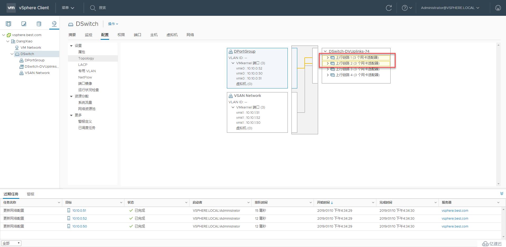This screenshot has width=506, height=247.
Task: Collapse the vsphere.best.com tree node
Action: click(4, 35)
